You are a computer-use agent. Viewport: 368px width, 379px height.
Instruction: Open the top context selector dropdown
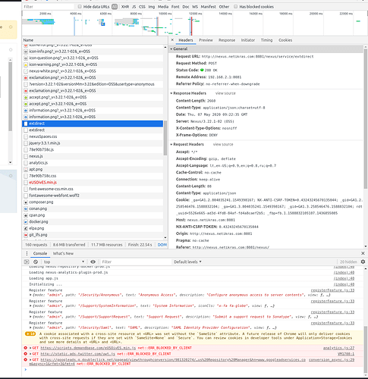coord(64,262)
